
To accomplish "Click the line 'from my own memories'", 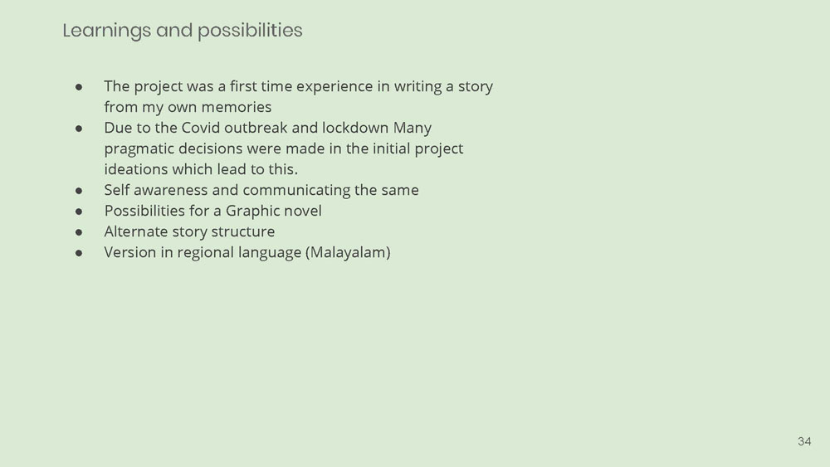I will [x=188, y=107].
